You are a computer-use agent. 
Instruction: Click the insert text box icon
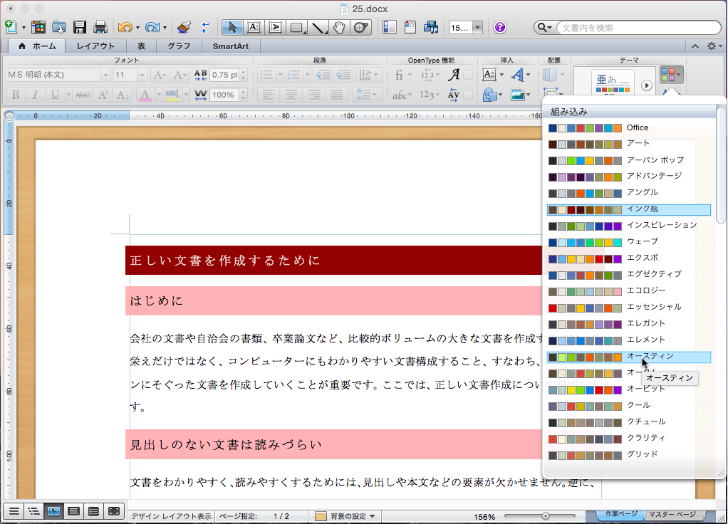point(489,75)
